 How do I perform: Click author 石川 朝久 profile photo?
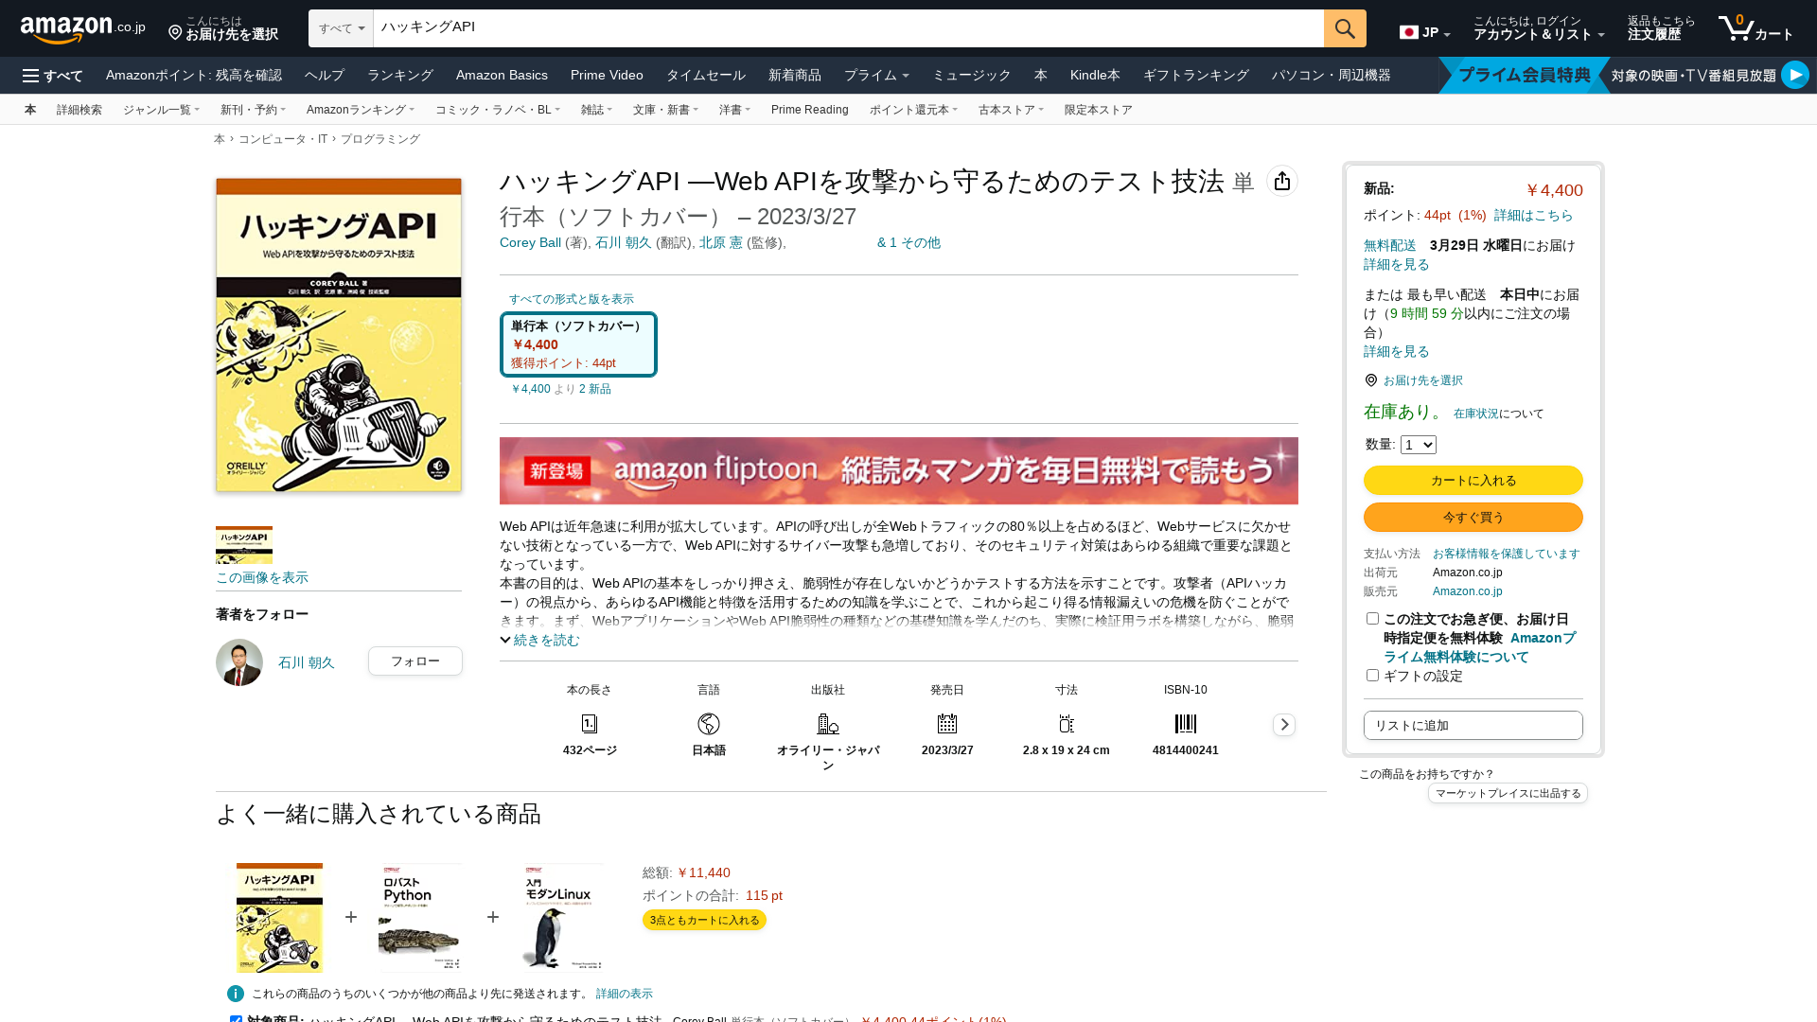click(239, 662)
